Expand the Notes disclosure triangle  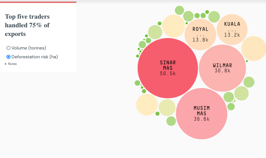pyautogui.click(x=6, y=64)
